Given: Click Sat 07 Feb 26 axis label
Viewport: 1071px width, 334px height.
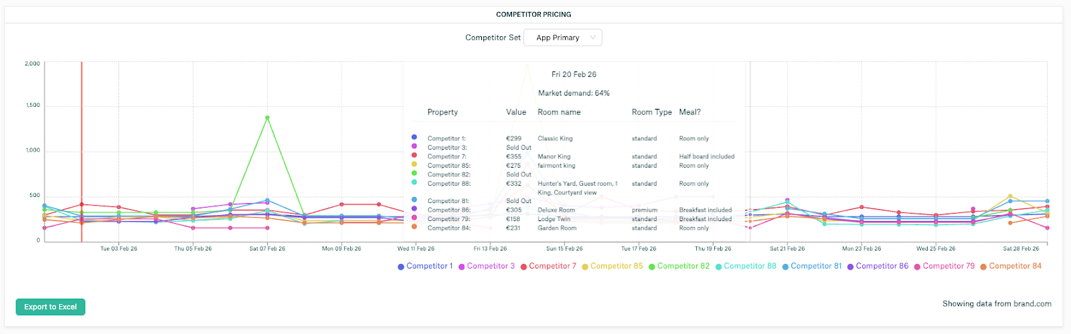Looking at the screenshot, I should [x=267, y=248].
